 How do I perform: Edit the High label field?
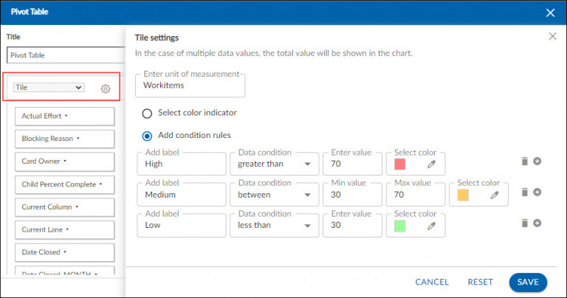tap(182, 164)
